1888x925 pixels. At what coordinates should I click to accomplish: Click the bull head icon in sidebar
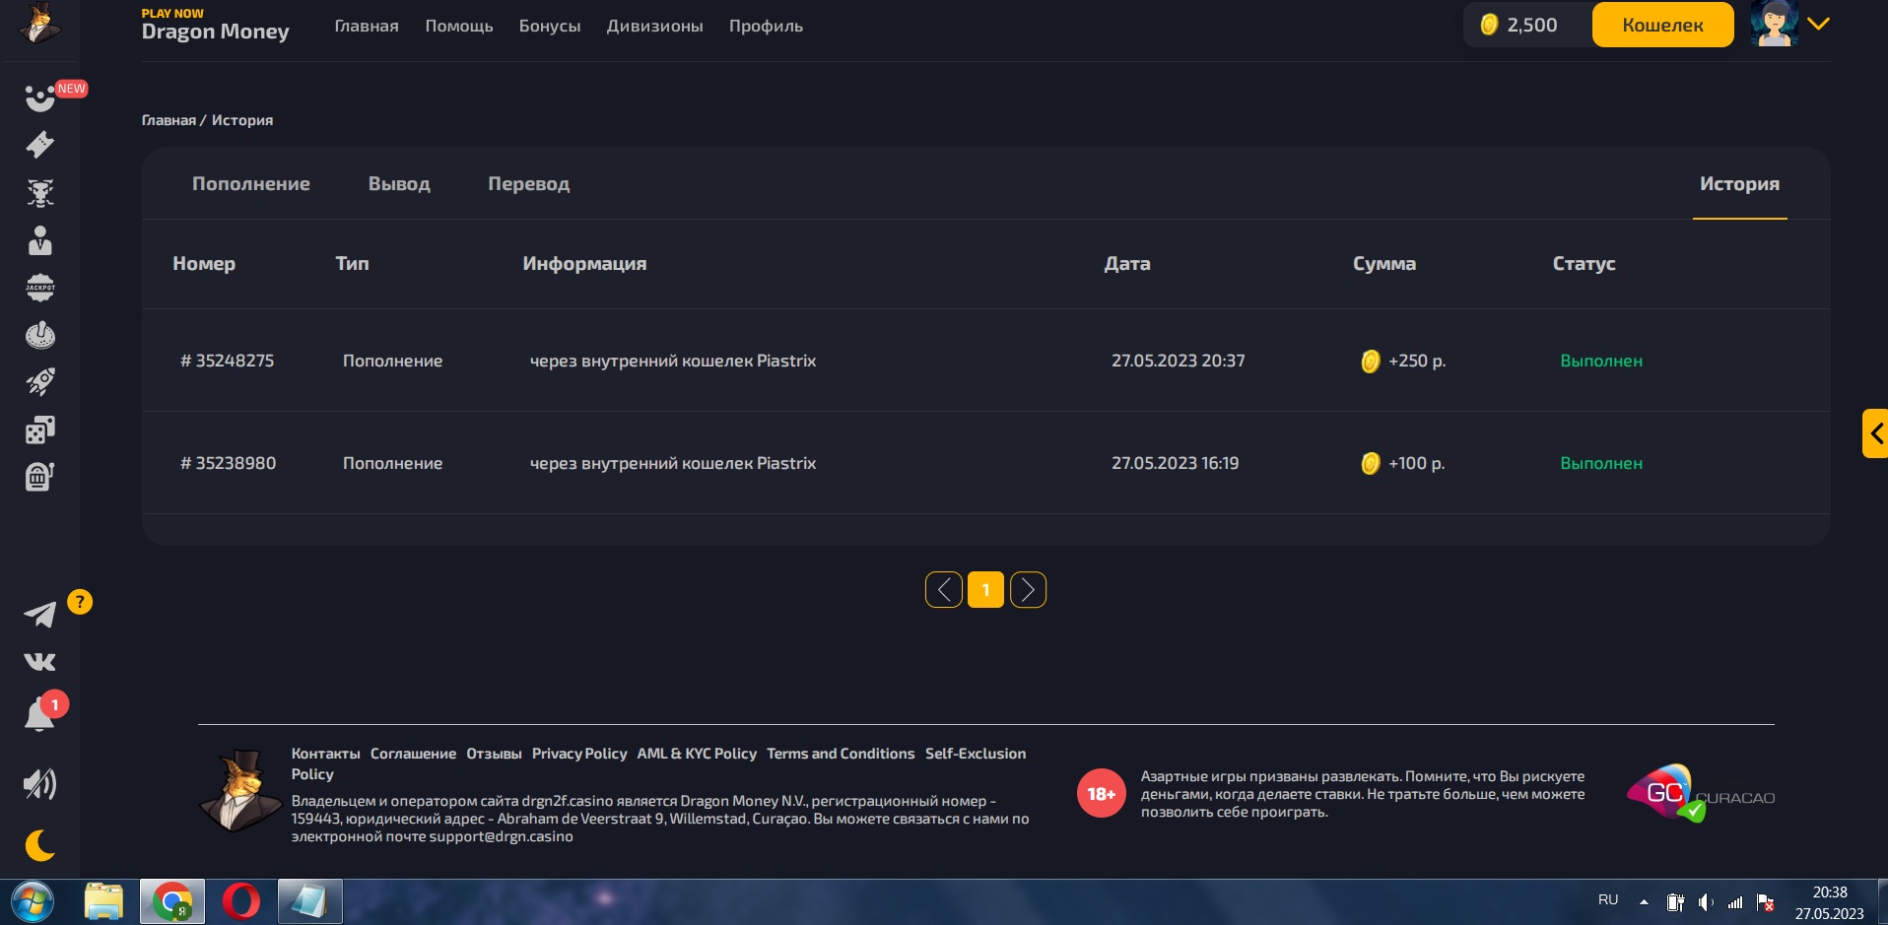click(39, 193)
